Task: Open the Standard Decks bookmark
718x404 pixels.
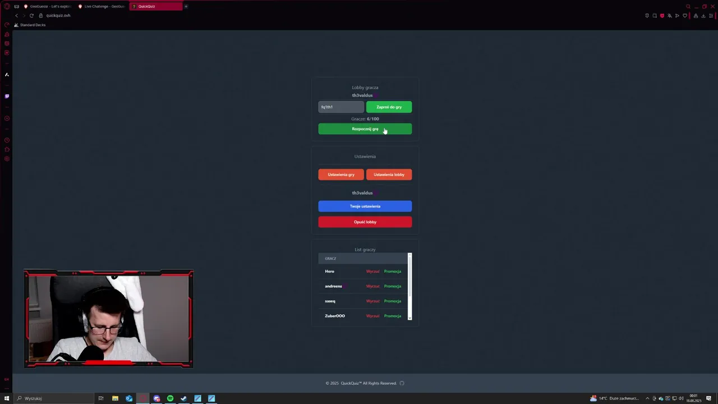Action: coord(30,25)
